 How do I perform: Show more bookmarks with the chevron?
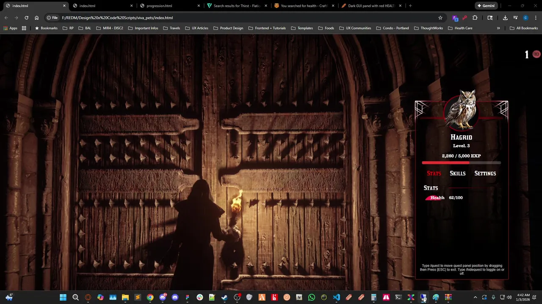coord(498,28)
